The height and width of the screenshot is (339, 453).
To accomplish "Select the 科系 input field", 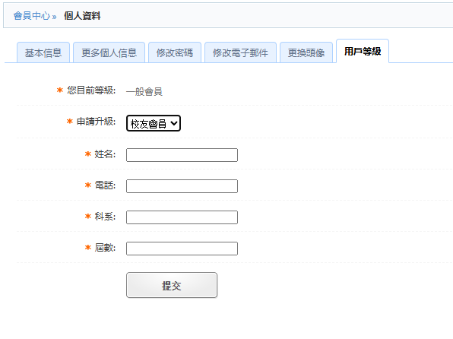I will pos(182,217).
